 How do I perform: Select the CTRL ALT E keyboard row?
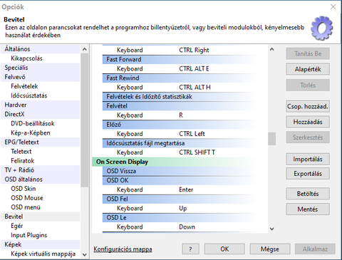180,68
